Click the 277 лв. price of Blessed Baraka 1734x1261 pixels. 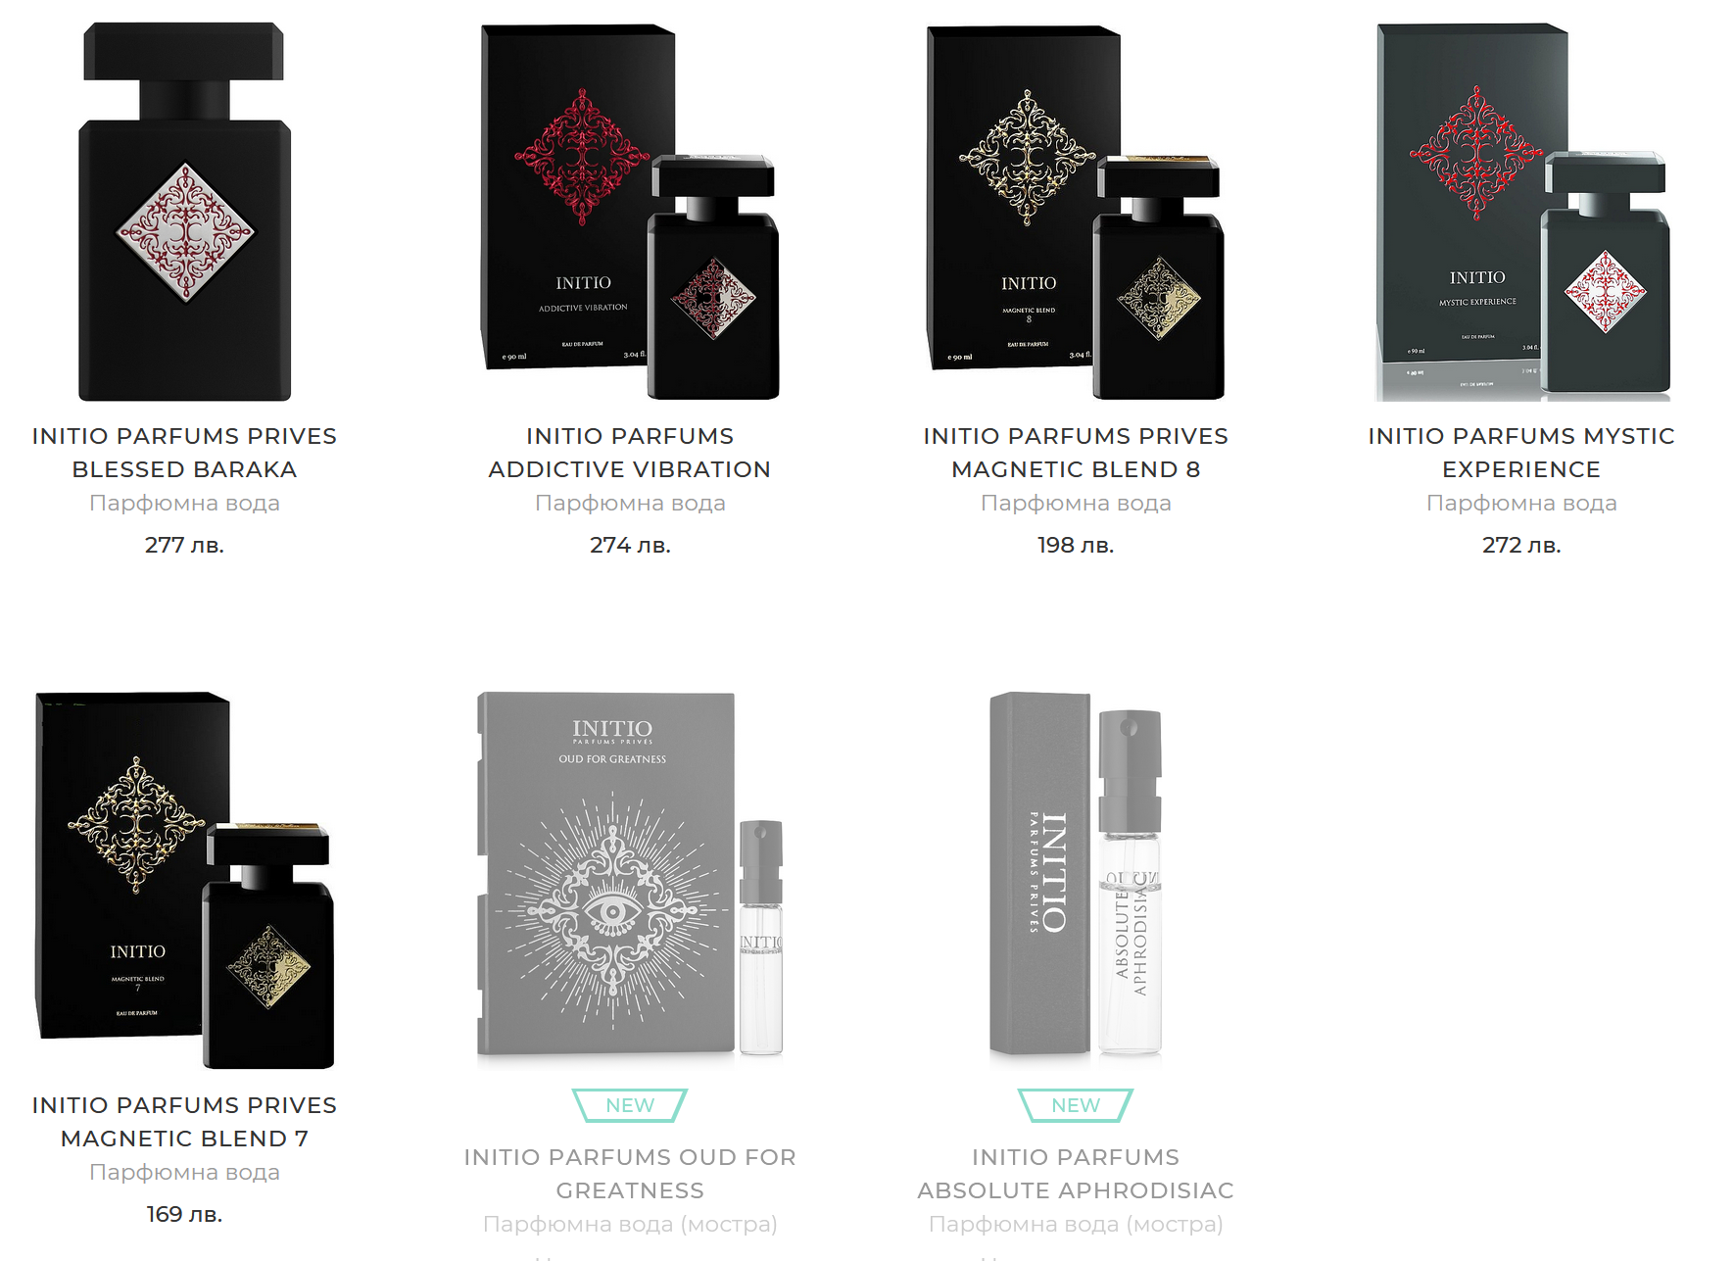tap(184, 545)
